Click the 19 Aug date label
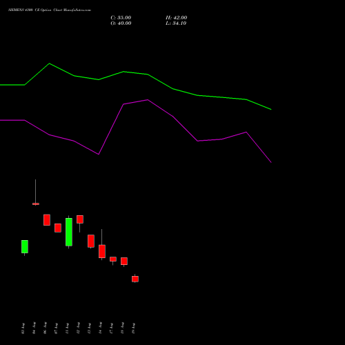Screen dimensions: 345x345 pyautogui.click(x=133, y=328)
